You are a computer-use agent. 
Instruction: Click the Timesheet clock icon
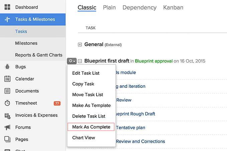click(7, 103)
